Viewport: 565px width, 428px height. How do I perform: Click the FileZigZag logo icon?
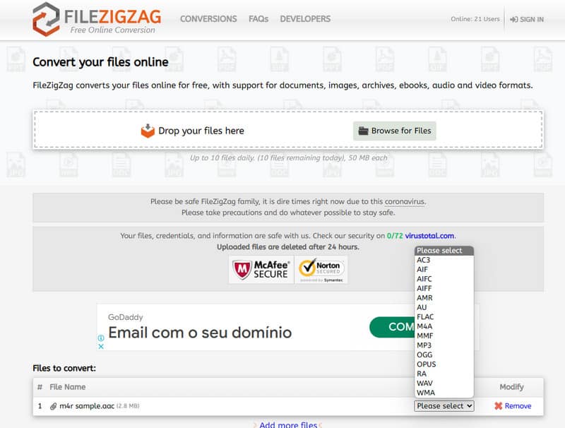click(46, 19)
